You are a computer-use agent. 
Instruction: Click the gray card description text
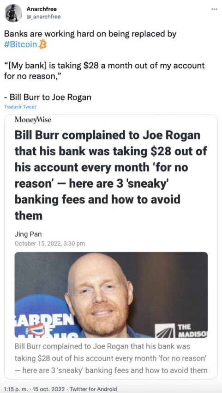(111, 358)
